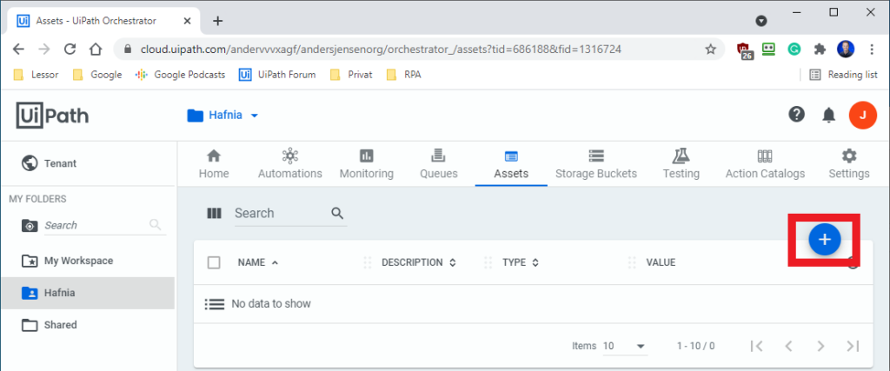Open the Extensions puzzle icon
This screenshot has height=371, width=890.
(x=820, y=50)
